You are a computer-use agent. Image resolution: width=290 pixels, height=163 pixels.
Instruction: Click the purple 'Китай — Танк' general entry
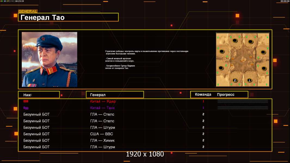(102, 108)
